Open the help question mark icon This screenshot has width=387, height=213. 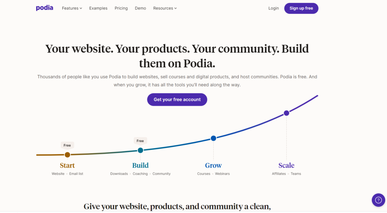pos(378,200)
